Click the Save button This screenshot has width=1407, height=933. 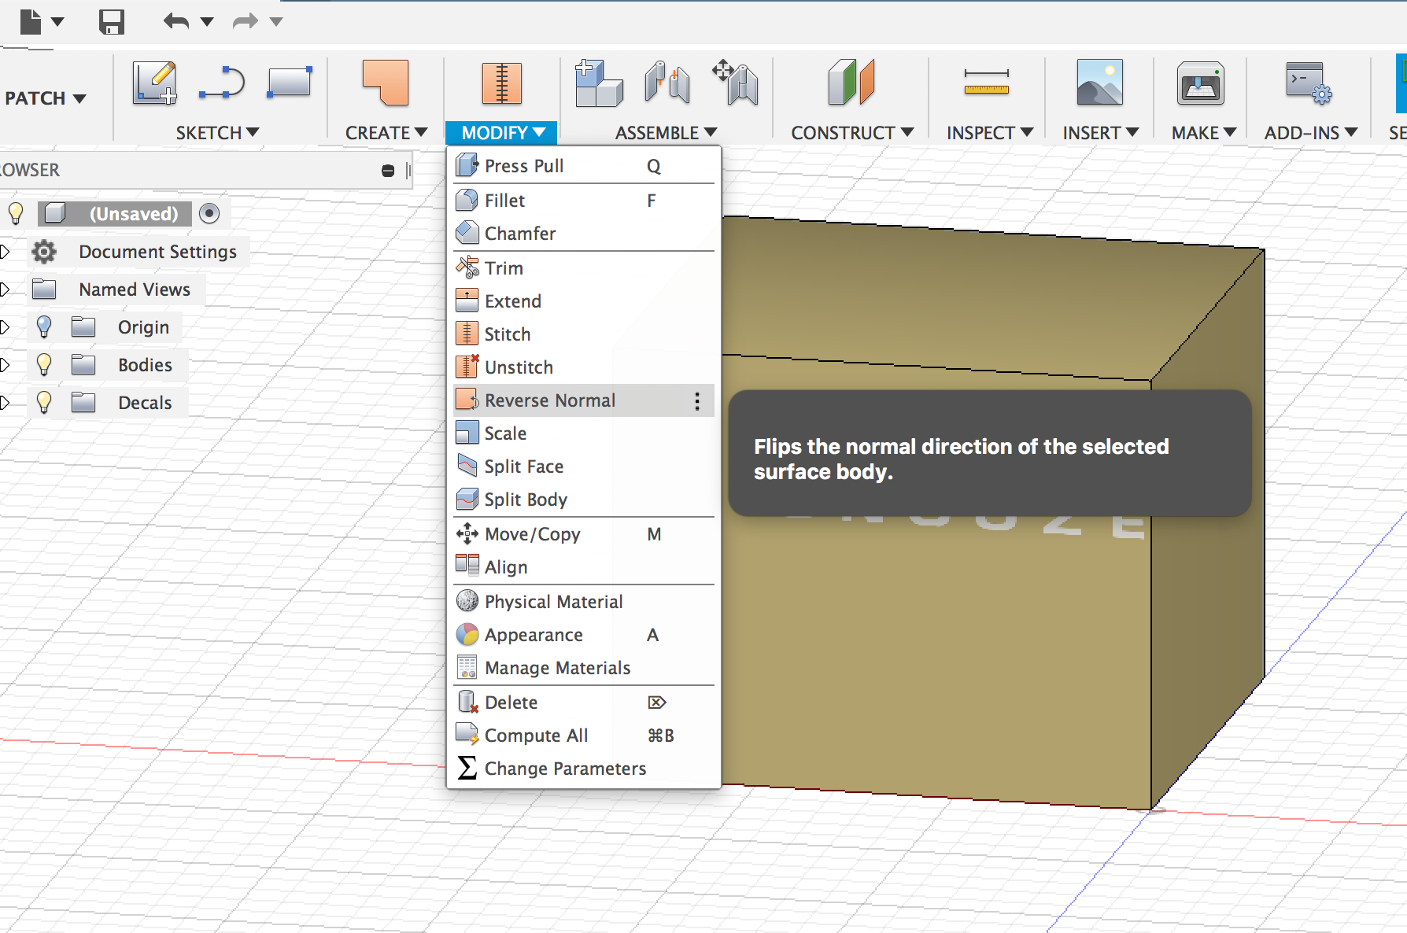point(111,22)
